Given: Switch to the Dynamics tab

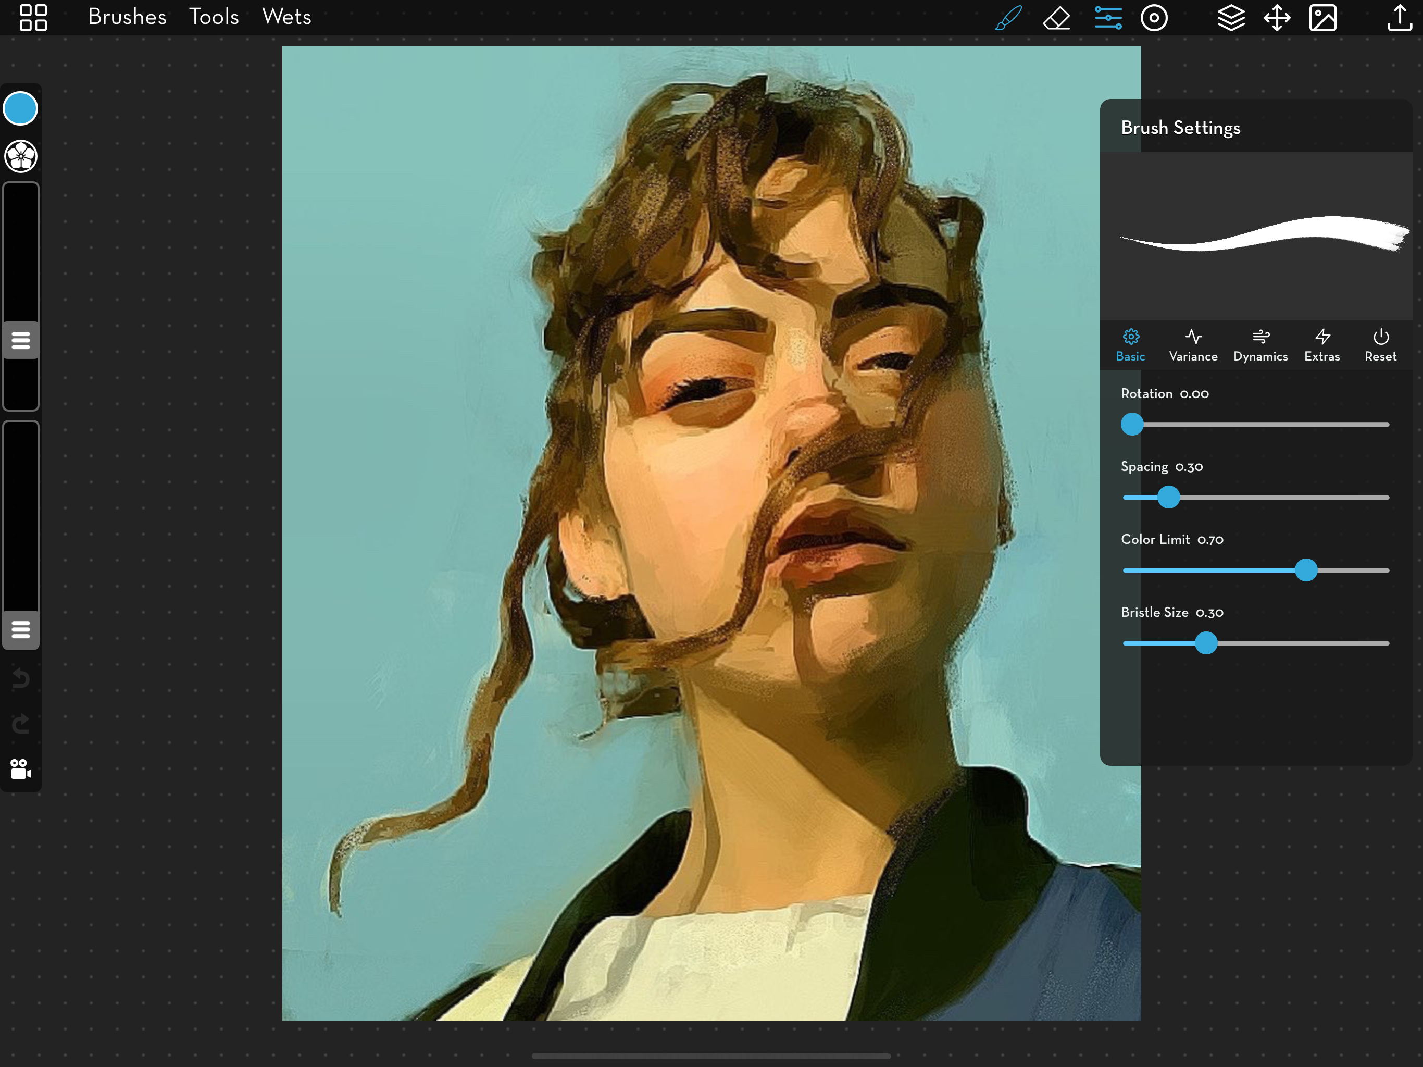Looking at the screenshot, I should [x=1259, y=345].
